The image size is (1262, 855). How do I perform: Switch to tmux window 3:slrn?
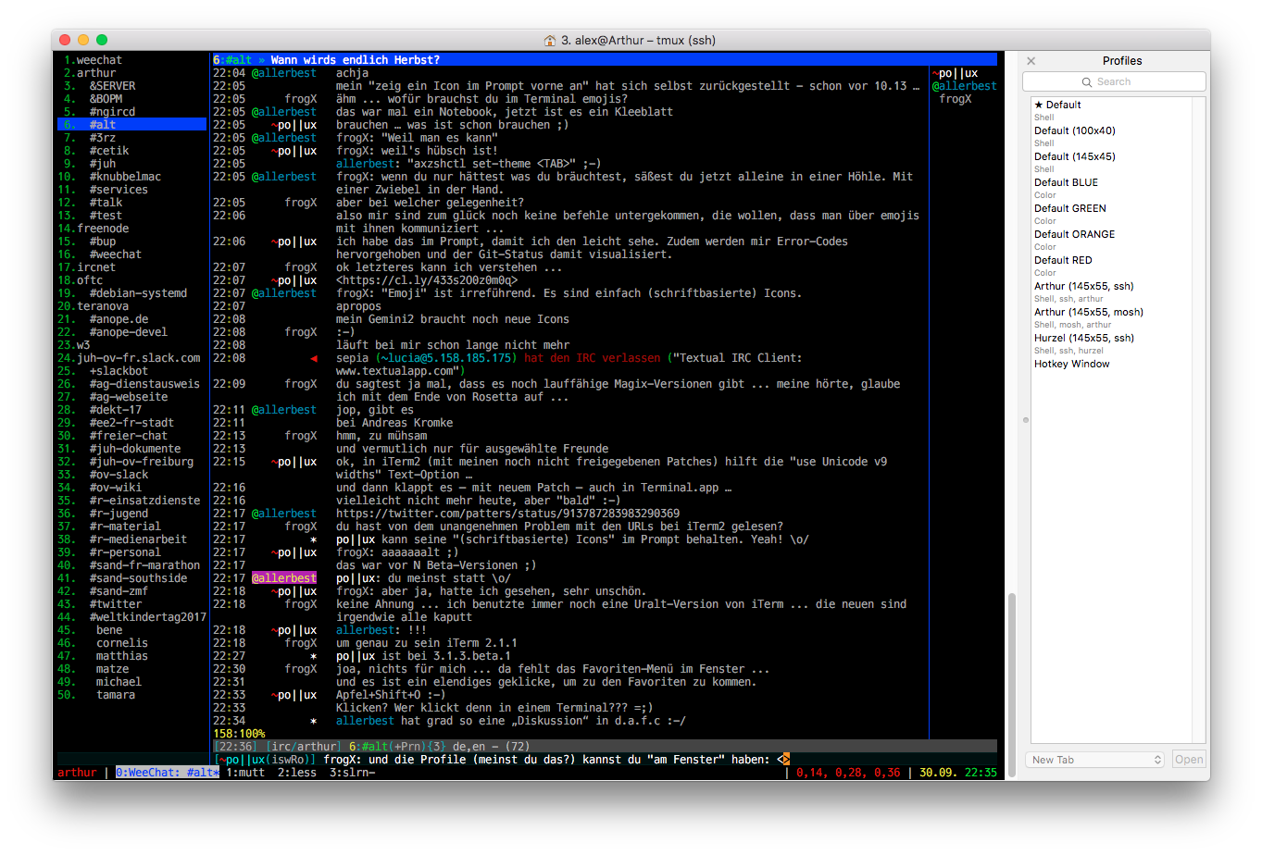[352, 773]
